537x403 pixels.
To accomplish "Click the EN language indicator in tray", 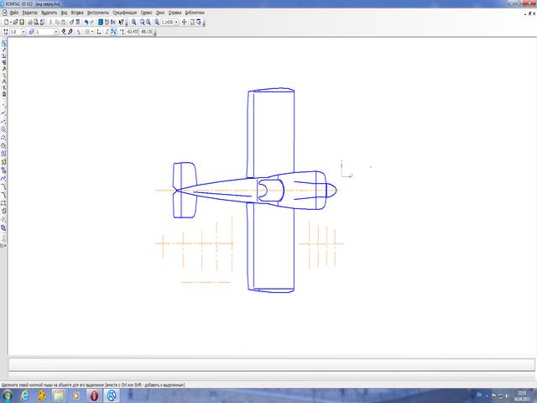I will [479, 395].
